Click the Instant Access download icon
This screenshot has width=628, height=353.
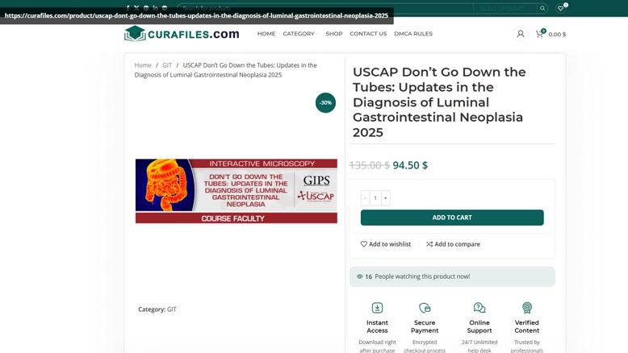click(x=377, y=308)
